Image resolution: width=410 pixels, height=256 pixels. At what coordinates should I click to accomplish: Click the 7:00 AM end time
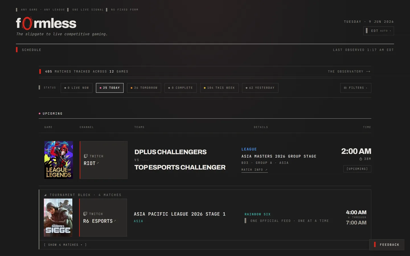pos(356,223)
